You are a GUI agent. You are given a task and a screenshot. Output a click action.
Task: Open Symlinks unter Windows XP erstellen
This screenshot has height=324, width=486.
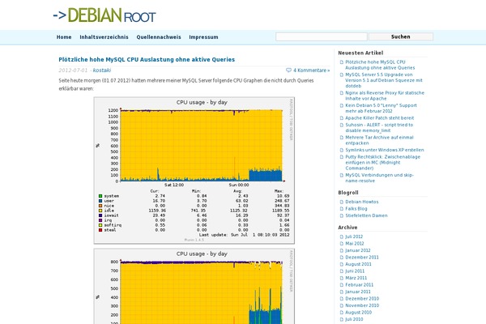pos(385,150)
